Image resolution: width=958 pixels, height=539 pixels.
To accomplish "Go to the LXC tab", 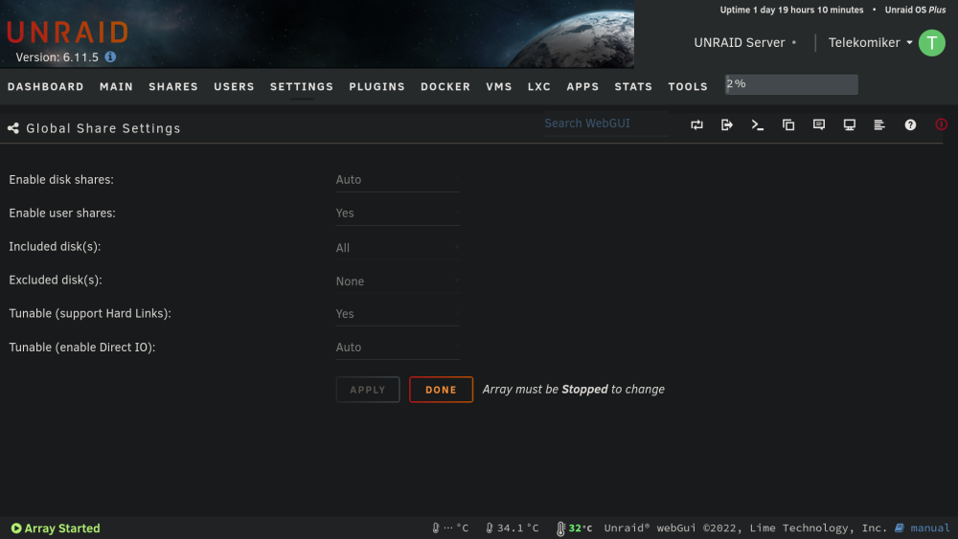I will [539, 87].
